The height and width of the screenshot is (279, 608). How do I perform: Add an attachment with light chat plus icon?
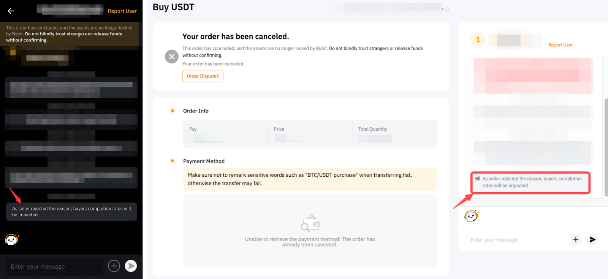(576, 239)
